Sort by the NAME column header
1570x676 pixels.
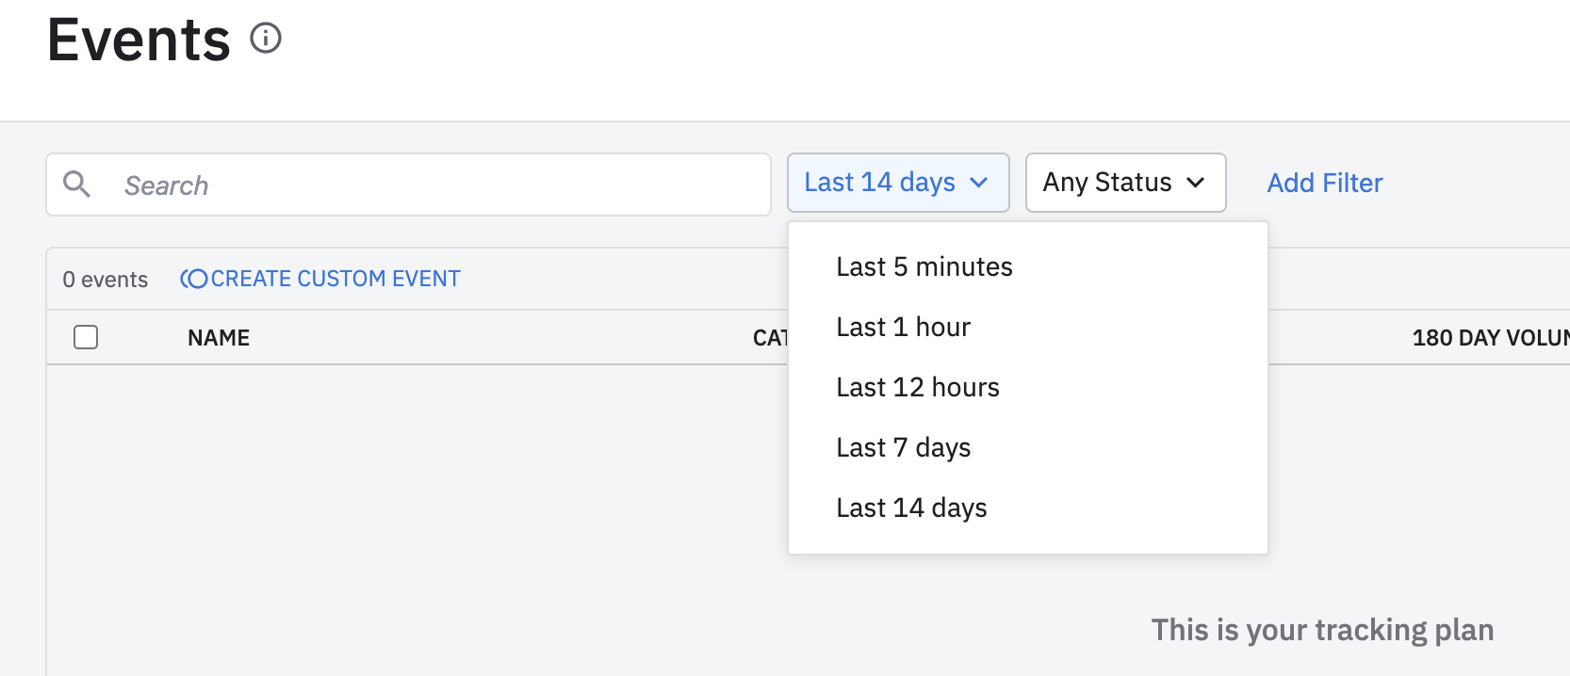(219, 338)
